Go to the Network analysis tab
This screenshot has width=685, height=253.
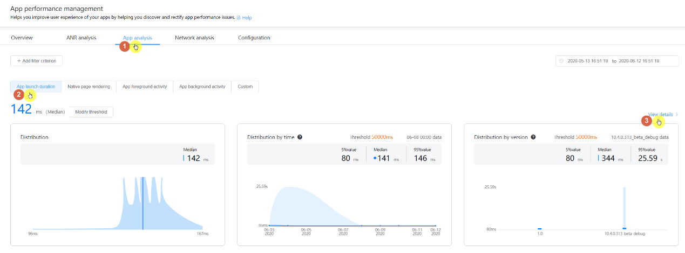194,38
